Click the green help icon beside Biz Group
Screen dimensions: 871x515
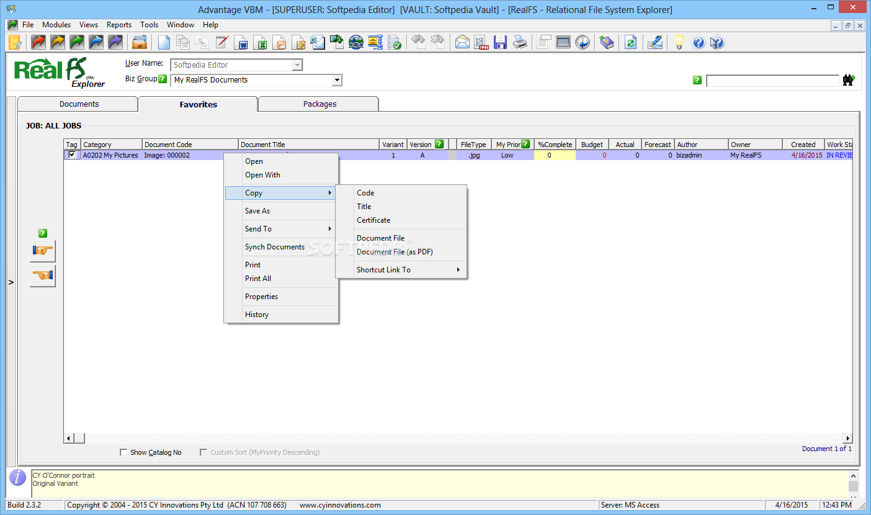tap(163, 79)
